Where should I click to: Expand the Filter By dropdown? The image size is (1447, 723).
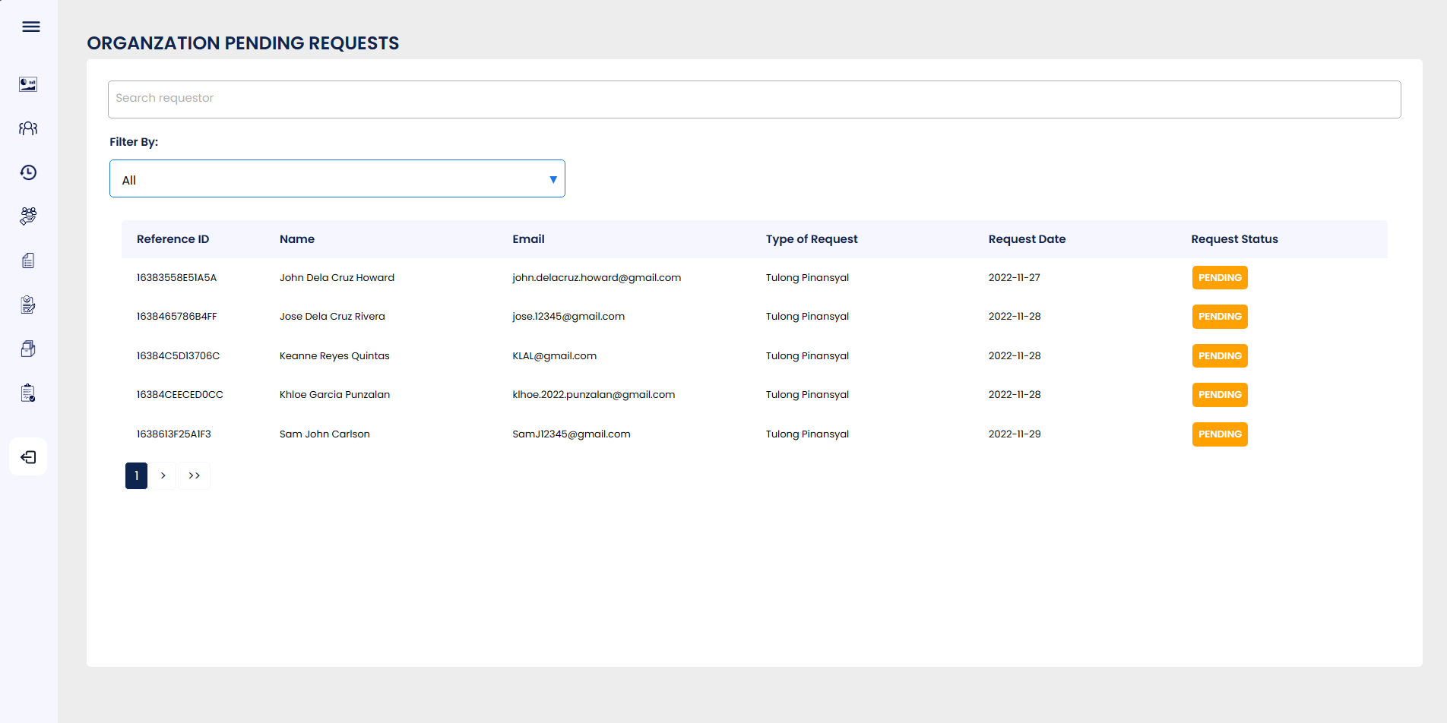337,179
